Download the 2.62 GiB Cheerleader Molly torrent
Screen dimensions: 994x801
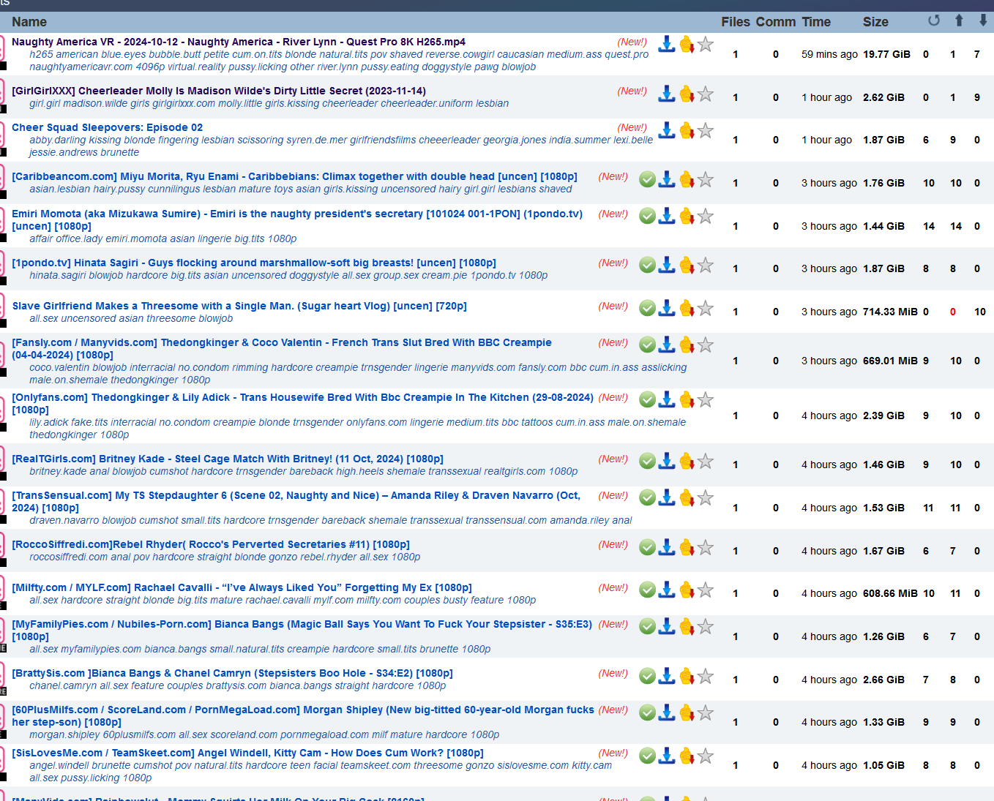pyautogui.click(x=666, y=94)
